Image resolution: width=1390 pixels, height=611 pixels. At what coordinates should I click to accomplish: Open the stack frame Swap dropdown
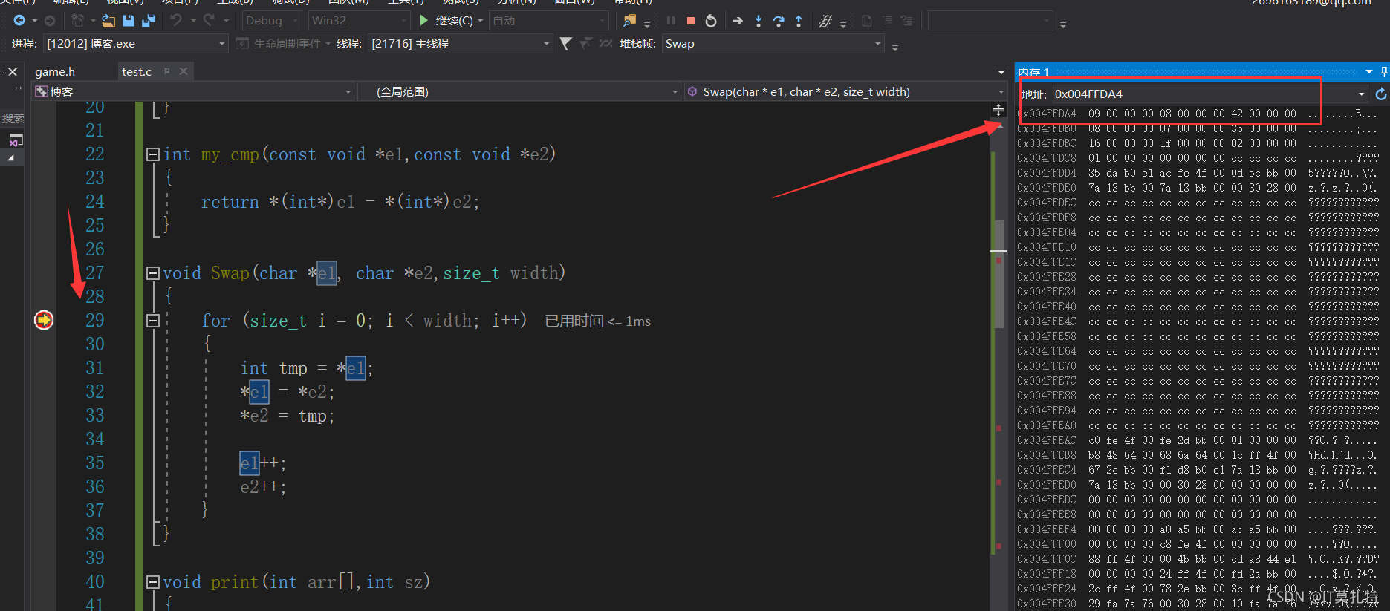[773, 44]
